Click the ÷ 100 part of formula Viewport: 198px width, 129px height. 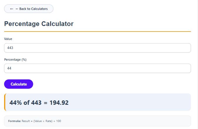57,121
